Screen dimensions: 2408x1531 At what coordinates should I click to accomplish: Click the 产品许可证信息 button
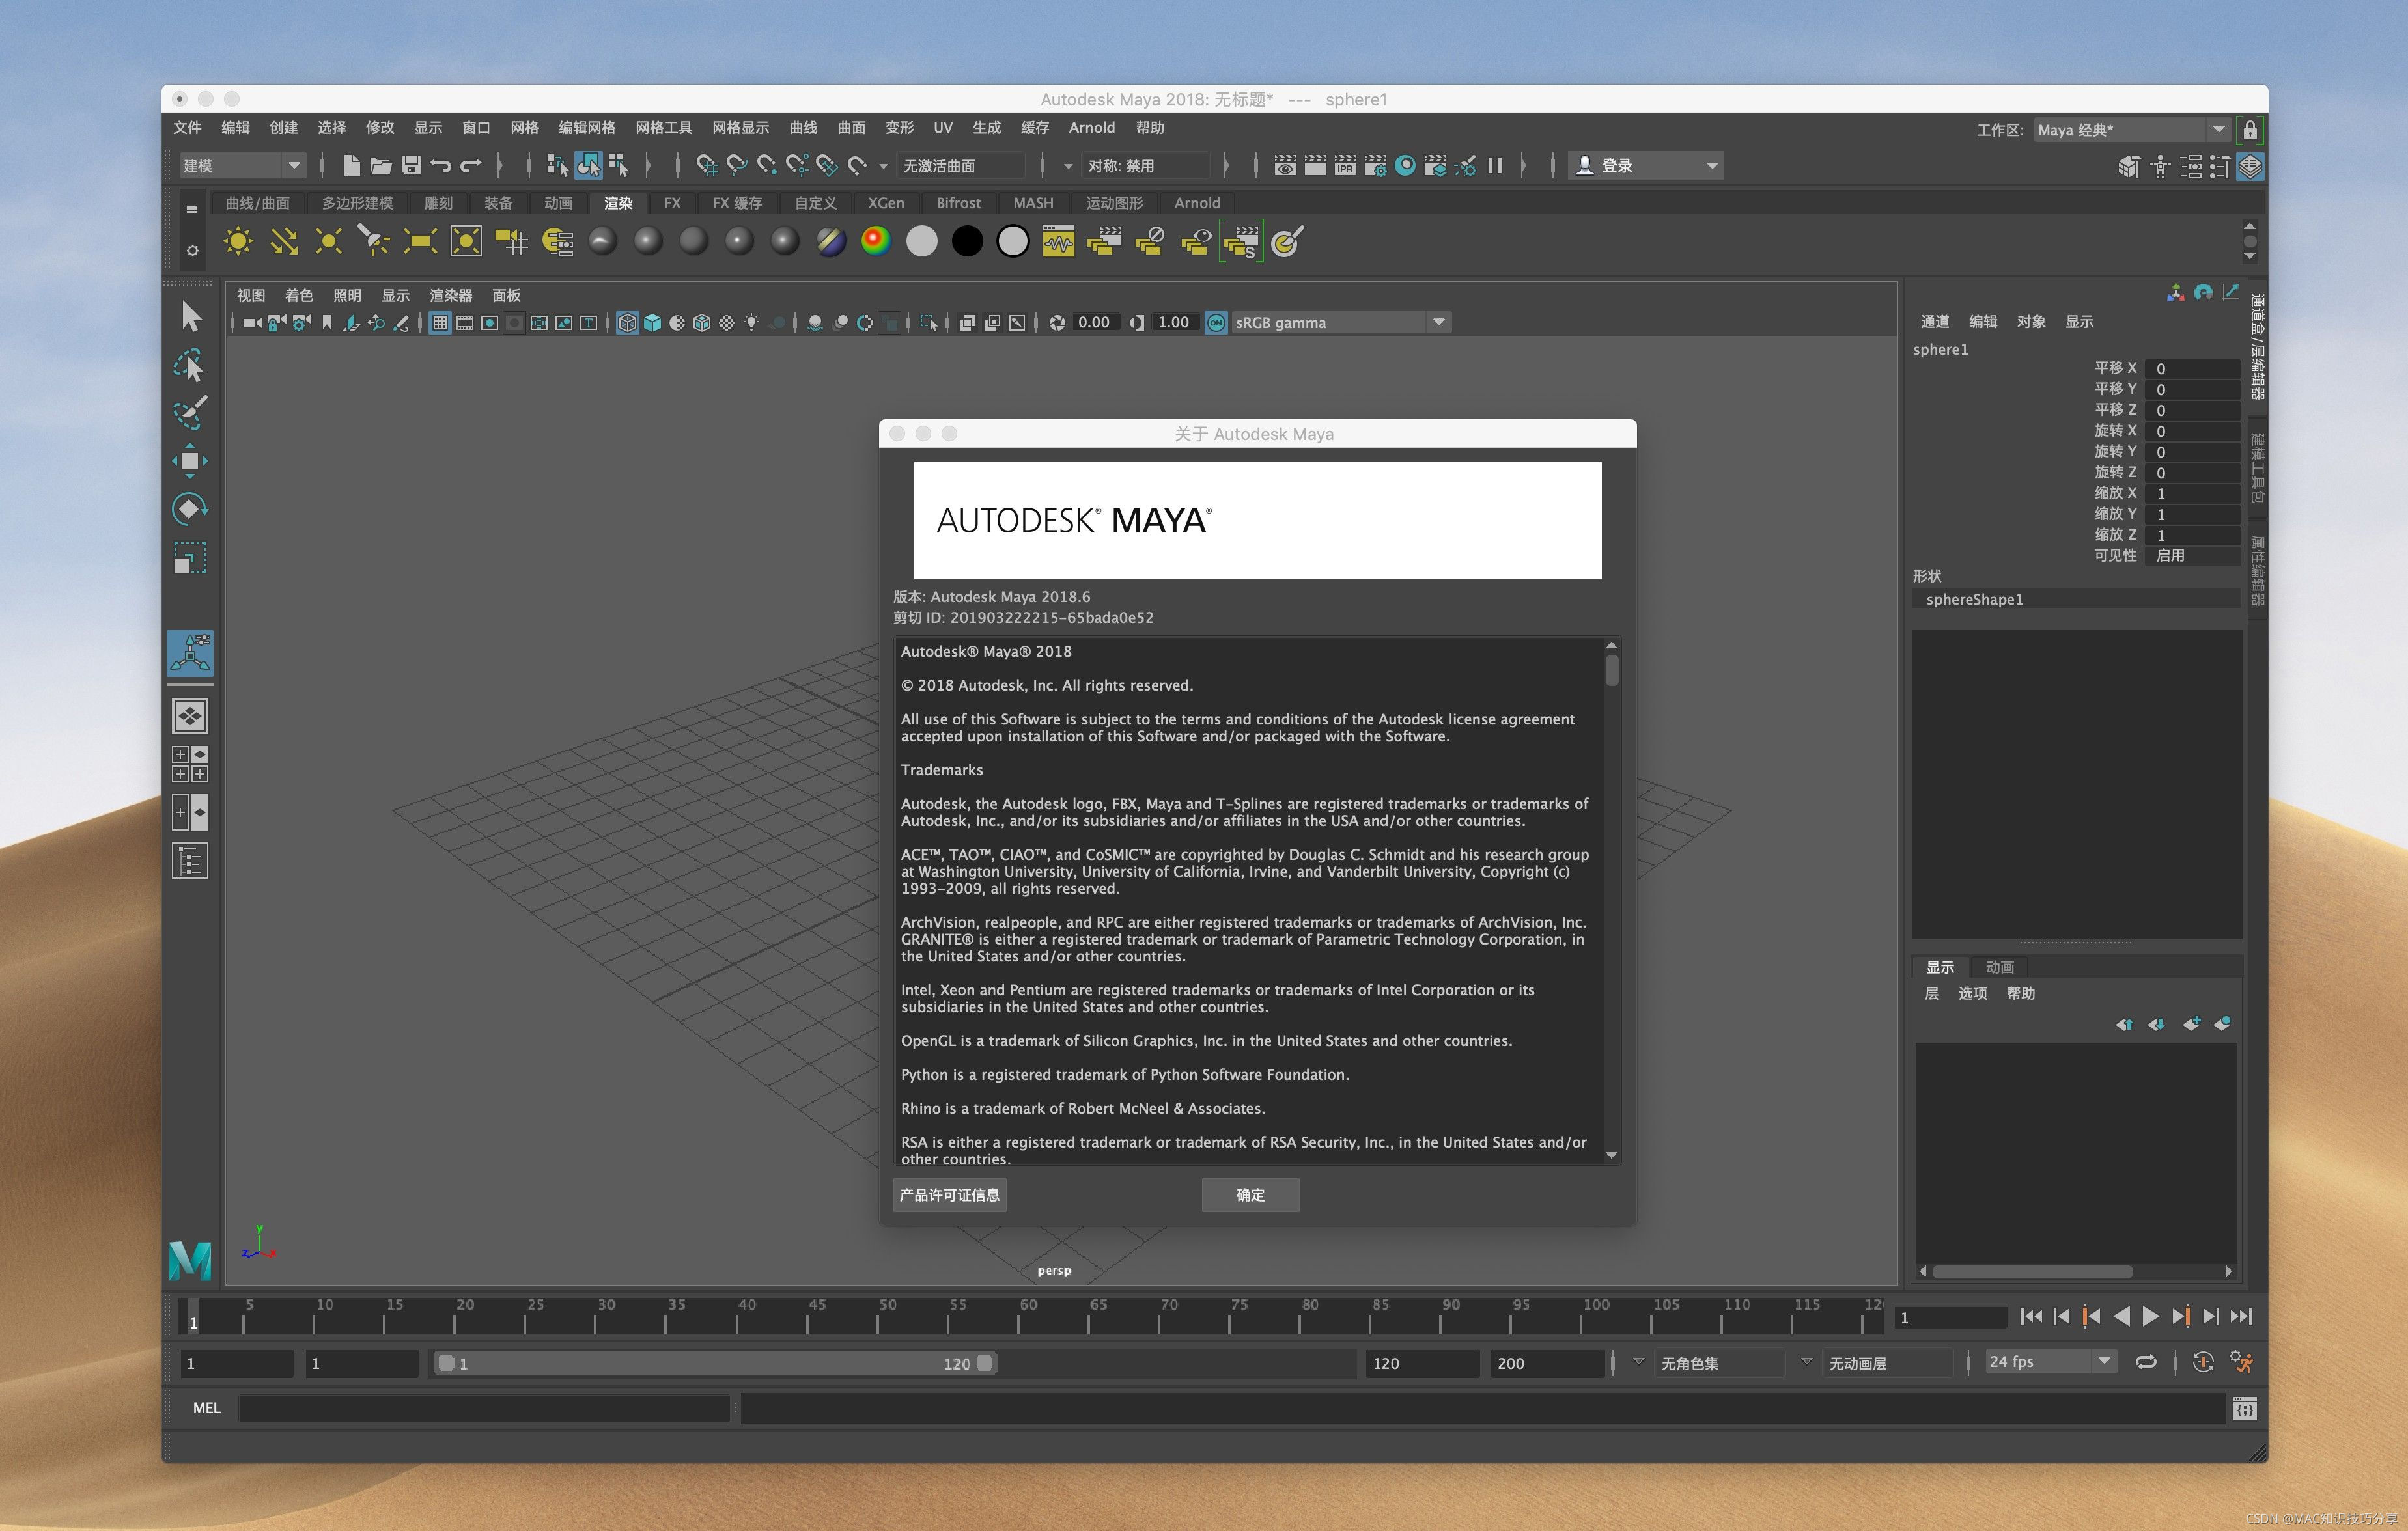(x=949, y=1195)
